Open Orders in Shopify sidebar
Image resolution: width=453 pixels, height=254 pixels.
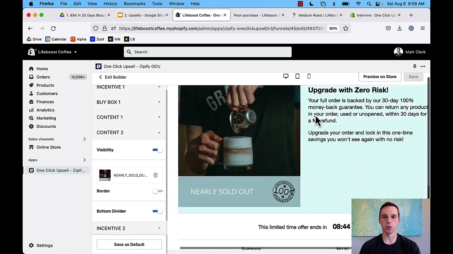(x=43, y=77)
